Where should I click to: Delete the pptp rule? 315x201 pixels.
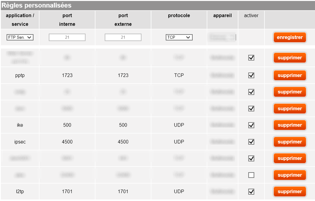(289, 75)
